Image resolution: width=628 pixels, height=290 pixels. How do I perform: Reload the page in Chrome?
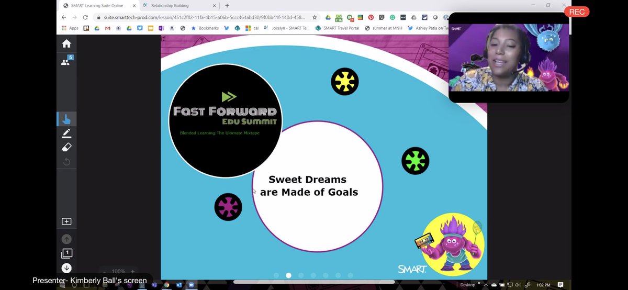(85, 17)
